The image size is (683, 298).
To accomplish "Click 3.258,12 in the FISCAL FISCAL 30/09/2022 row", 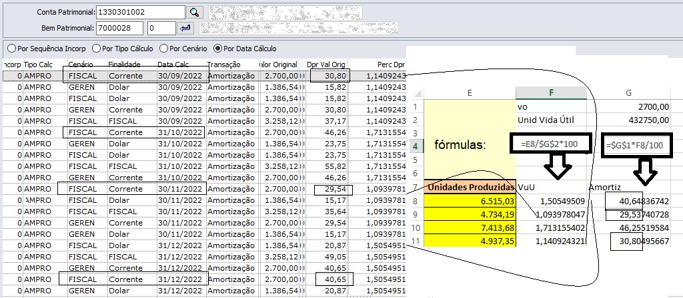I will click(281, 121).
